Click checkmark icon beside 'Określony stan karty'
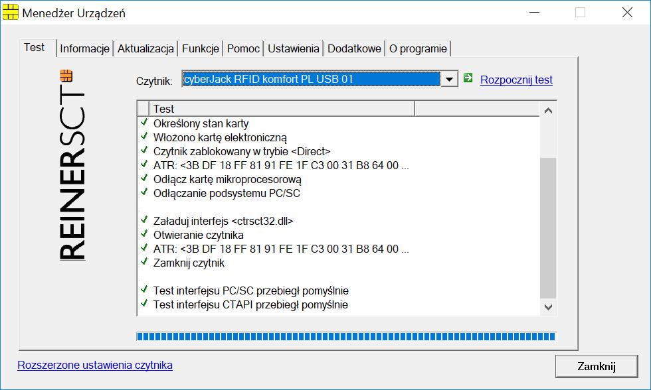651x390 pixels. tap(144, 122)
